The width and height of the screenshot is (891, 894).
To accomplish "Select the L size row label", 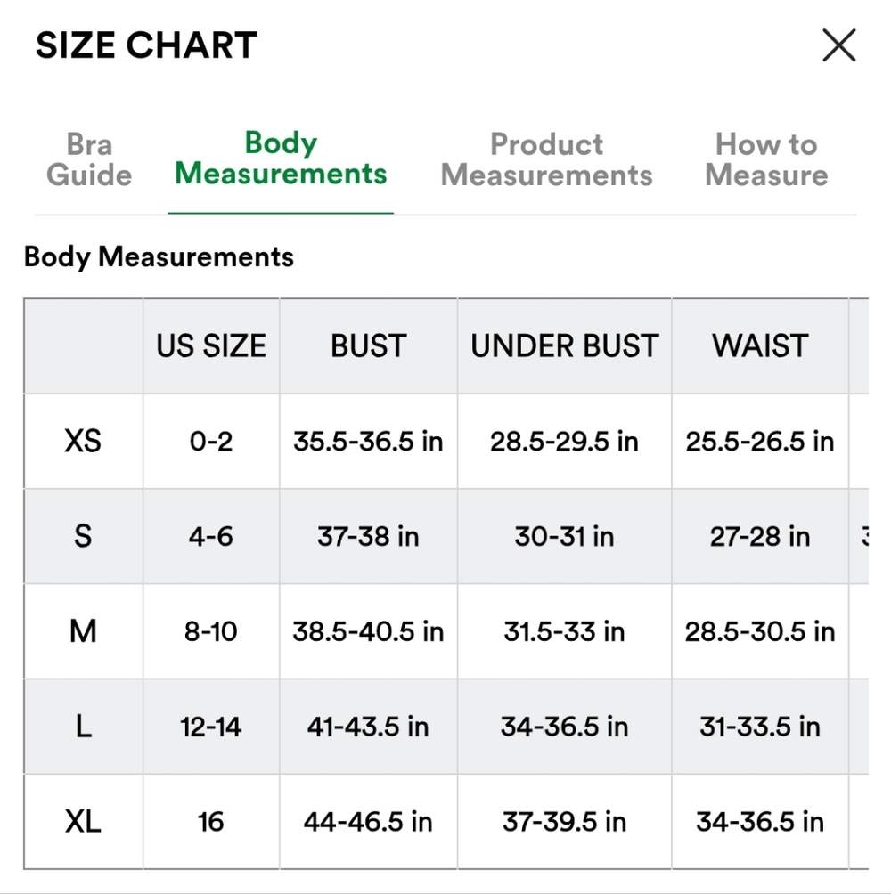I will 83,727.
